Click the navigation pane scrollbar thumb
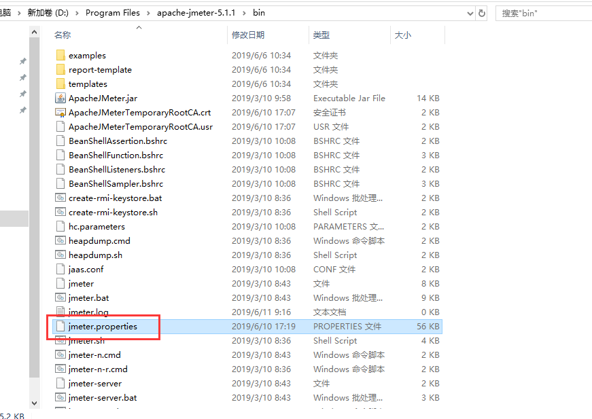The image size is (592, 419). point(35,207)
